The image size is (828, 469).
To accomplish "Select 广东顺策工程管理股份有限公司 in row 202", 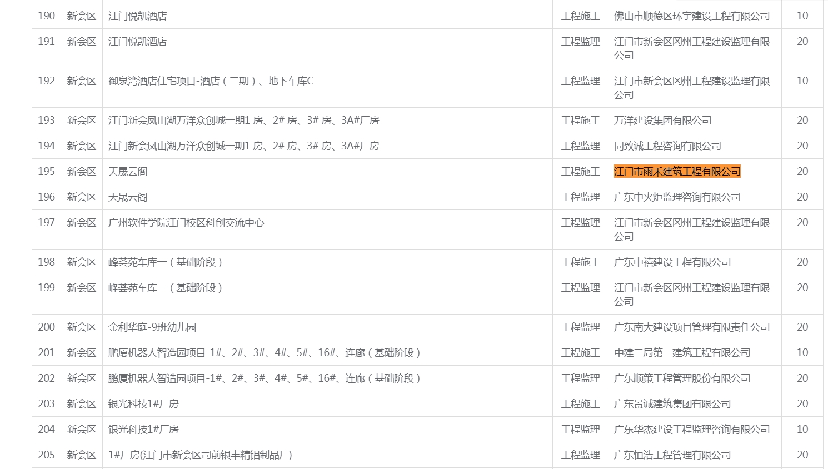I will [x=682, y=378].
